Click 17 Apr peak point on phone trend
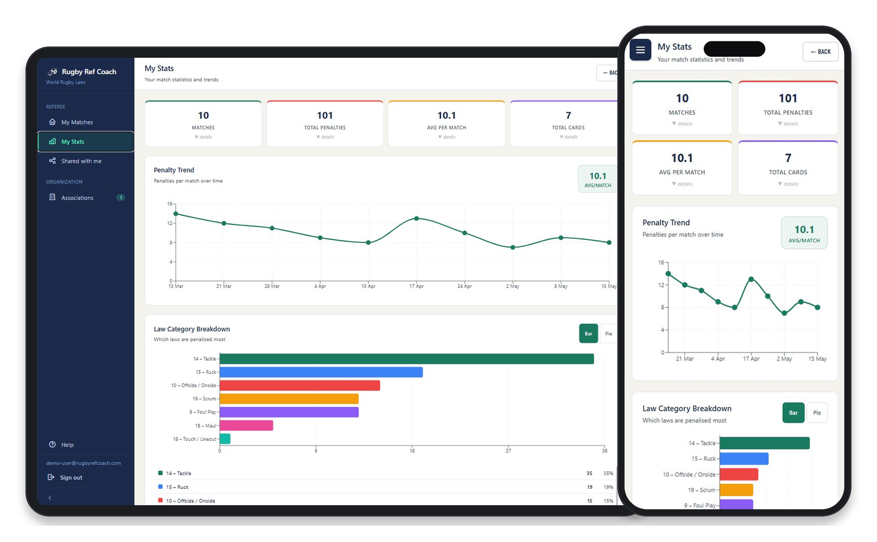Image resolution: width=877 pixels, height=542 pixels. (x=751, y=279)
